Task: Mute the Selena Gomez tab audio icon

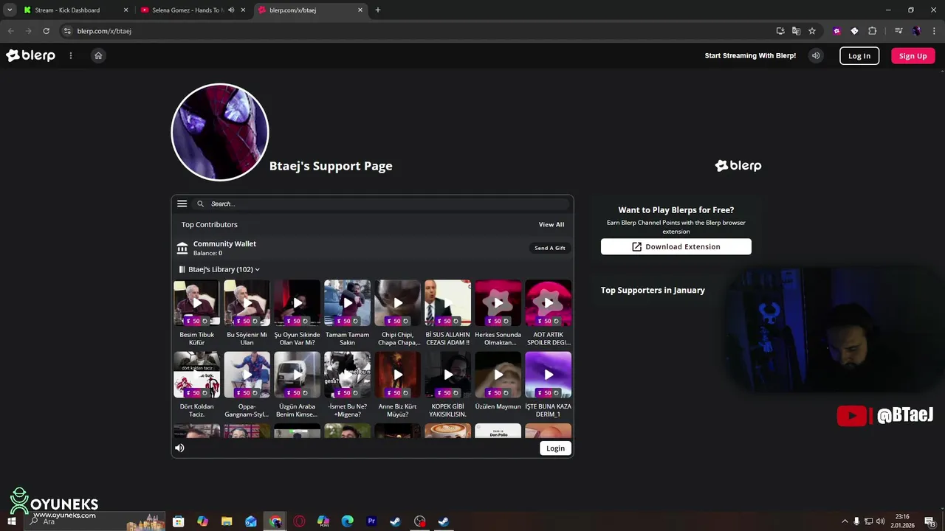Action: click(231, 10)
